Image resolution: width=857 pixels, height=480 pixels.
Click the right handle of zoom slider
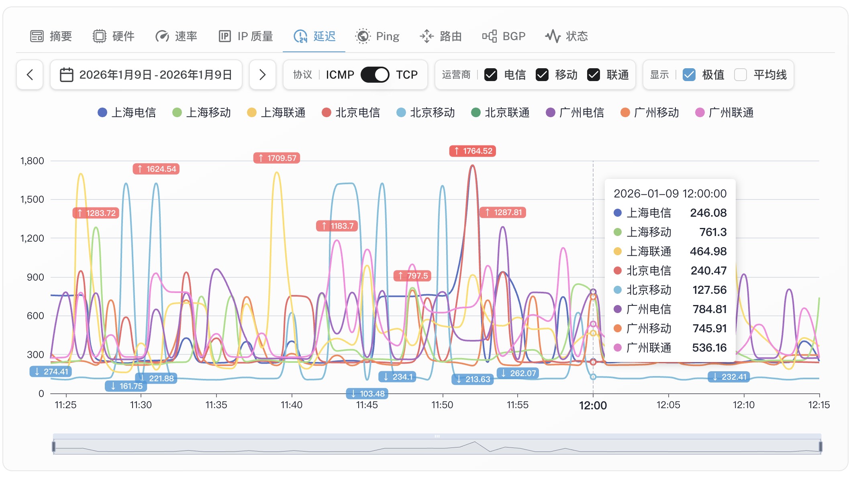pos(820,446)
